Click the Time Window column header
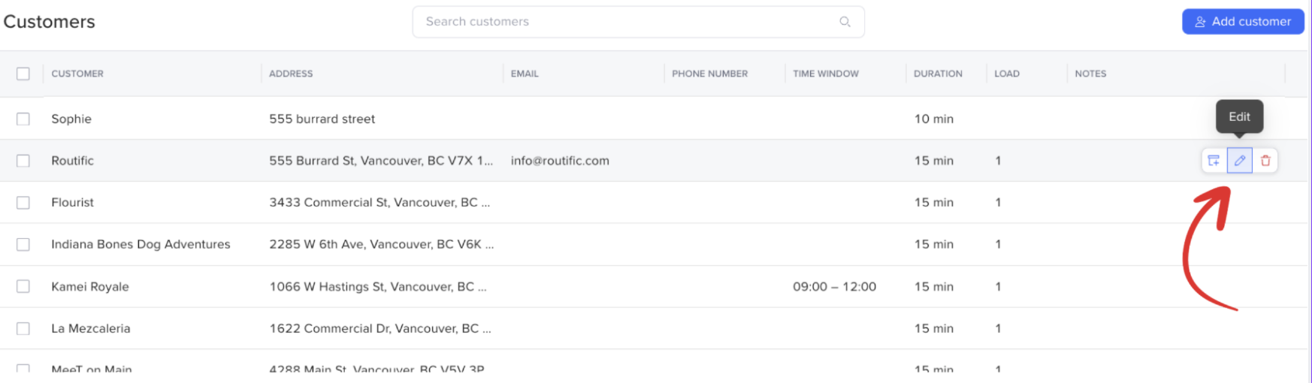 click(x=825, y=74)
